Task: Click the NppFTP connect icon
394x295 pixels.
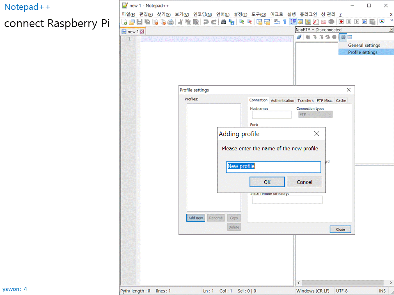Action: click(x=299, y=37)
